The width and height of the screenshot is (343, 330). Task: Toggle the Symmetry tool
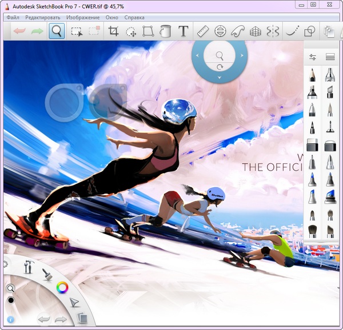274,31
